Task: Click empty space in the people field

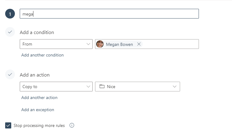Action: coord(170,44)
